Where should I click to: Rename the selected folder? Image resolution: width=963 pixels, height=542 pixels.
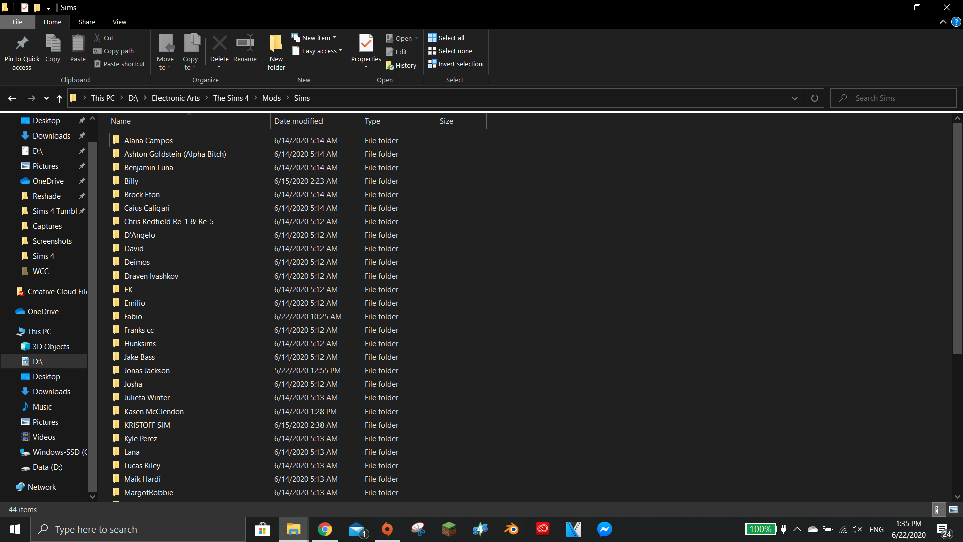point(245,48)
